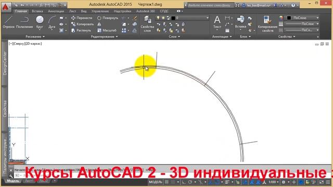Viewport: 333px width, 187px height.
Task: Toggle layer on/off lightbulb icon
Action: click(x=158, y=18)
